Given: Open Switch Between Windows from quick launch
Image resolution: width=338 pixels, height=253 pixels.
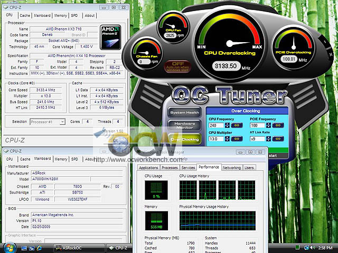Looking at the screenshot, I should tap(32, 248).
